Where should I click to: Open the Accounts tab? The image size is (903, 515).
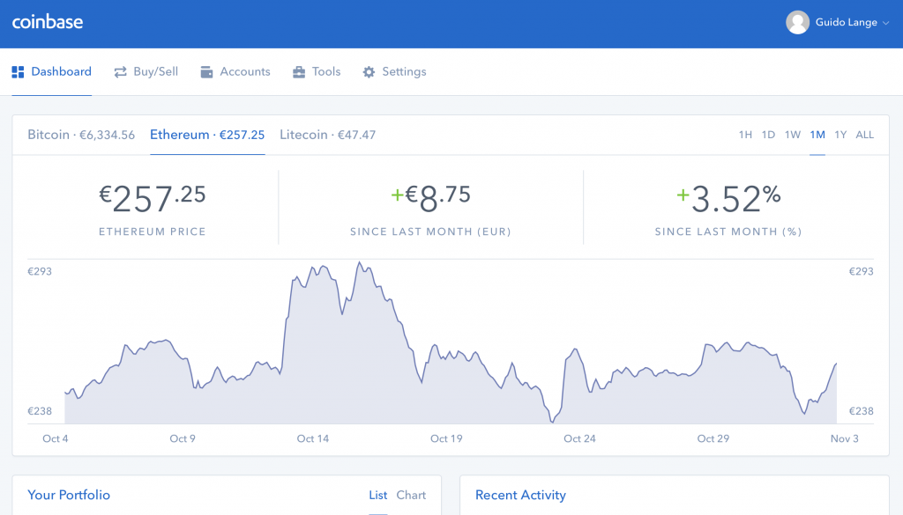(235, 72)
